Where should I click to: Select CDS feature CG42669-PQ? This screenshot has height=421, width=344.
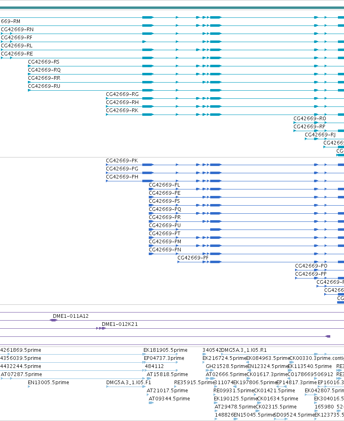tap(165, 209)
